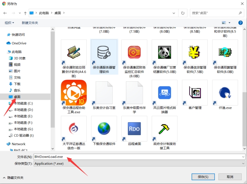Select the panda icon 保会通糖厂甘蔗结算软件(5.0版)

pyautogui.click(x=165, y=52)
